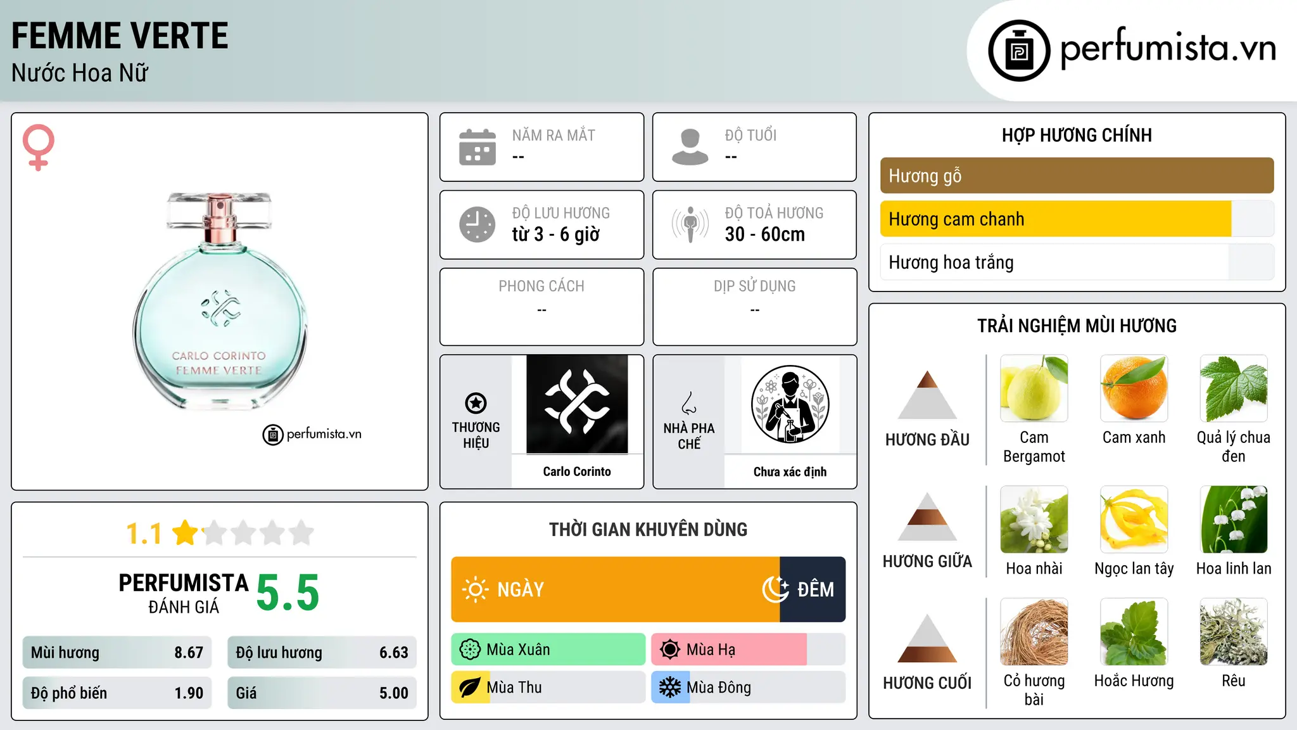Select the blackcurrant leaf note image
Viewport: 1297px width, 730px height.
pos(1234,388)
